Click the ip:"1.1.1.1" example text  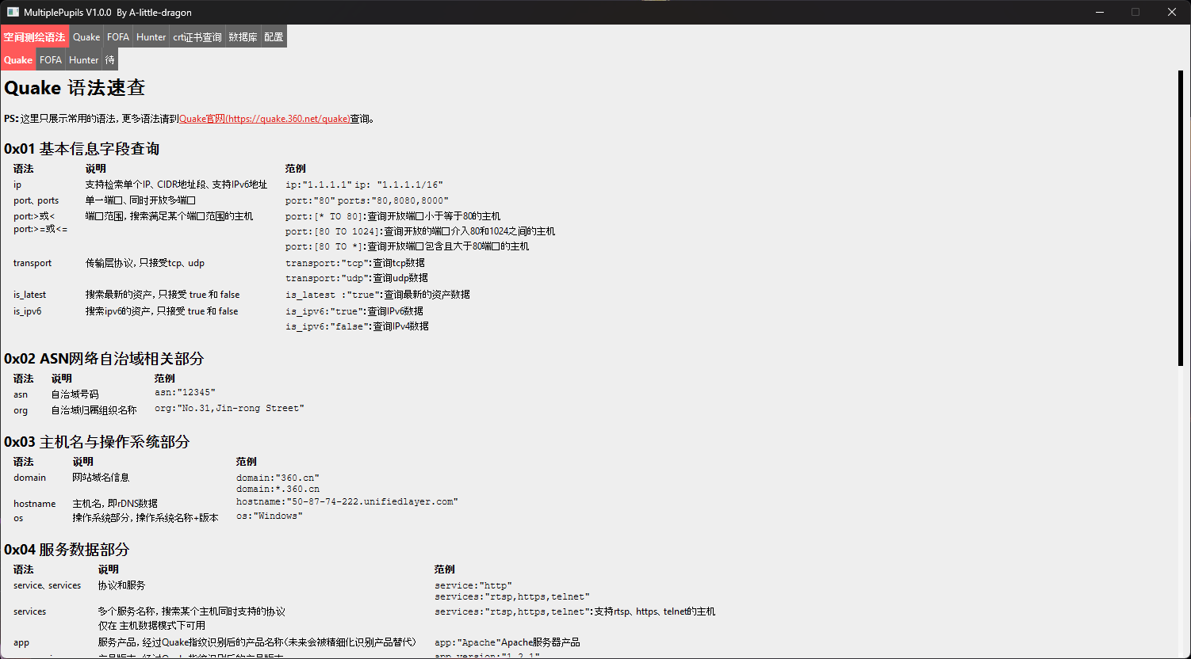pos(319,185)
